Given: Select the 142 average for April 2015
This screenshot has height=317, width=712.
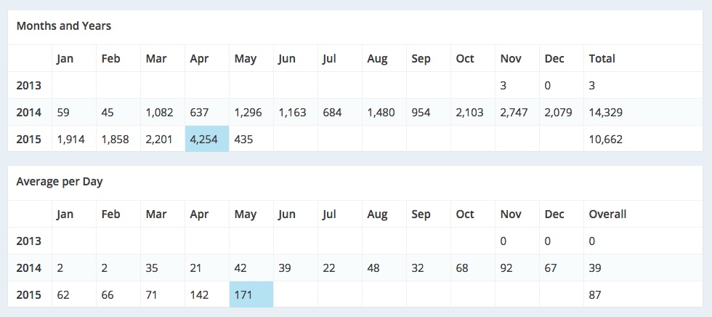Looking at the screenshot, I should coord(198,295).
